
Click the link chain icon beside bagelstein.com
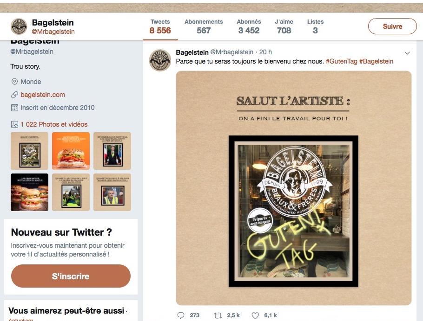[x=14, y=95]
